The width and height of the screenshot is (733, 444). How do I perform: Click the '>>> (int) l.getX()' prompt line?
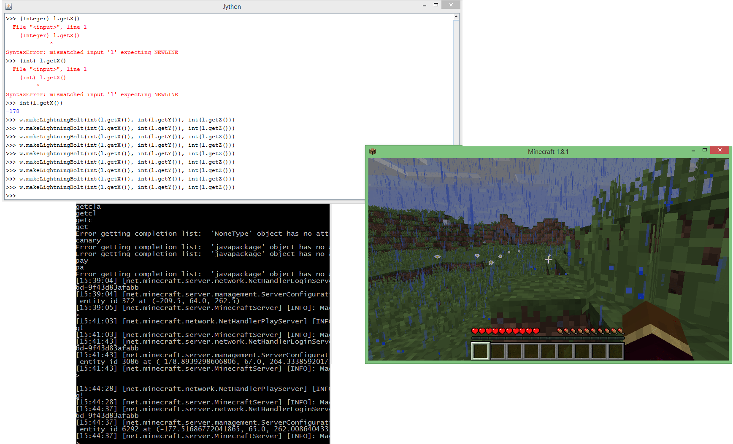pyautogui.click(x=36, y=61)
